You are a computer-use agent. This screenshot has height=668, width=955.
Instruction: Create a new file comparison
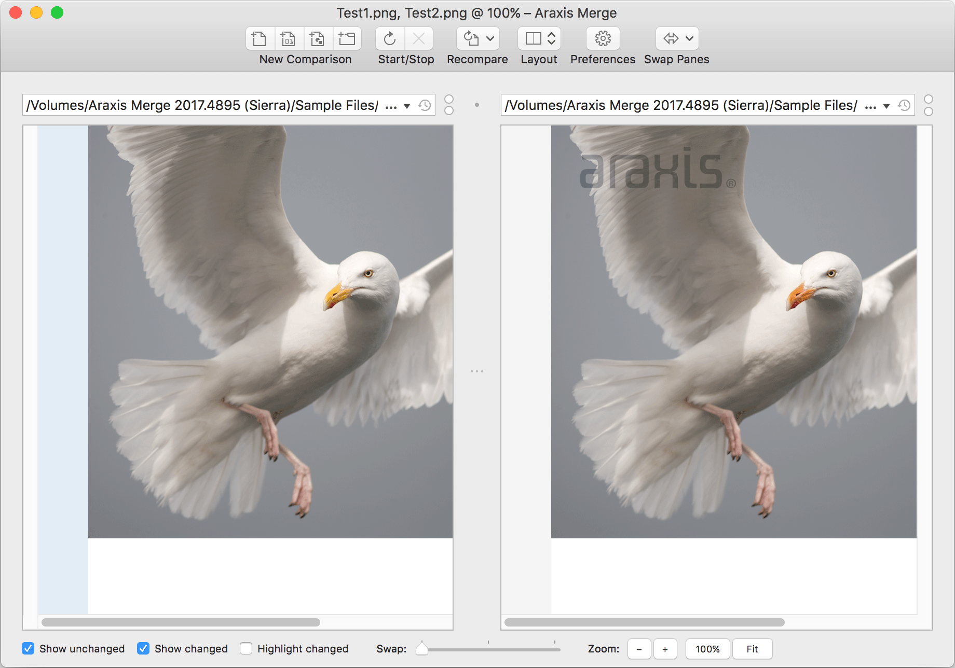(x=260, y=38)
